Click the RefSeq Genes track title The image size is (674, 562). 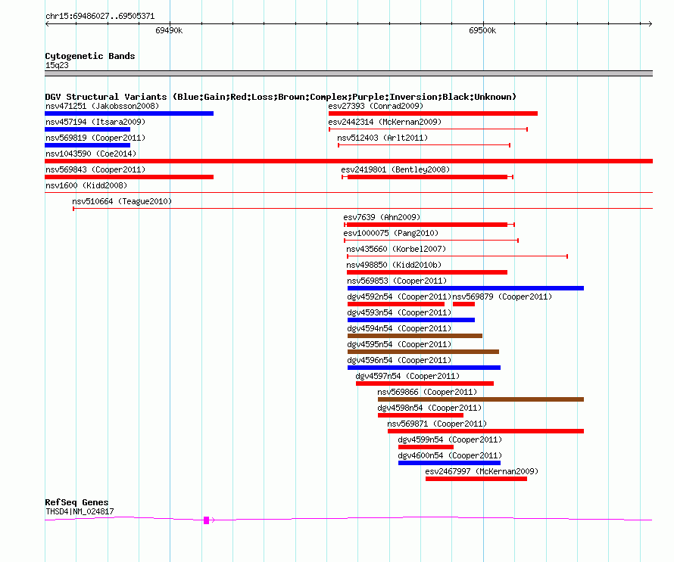pos(76,502)
